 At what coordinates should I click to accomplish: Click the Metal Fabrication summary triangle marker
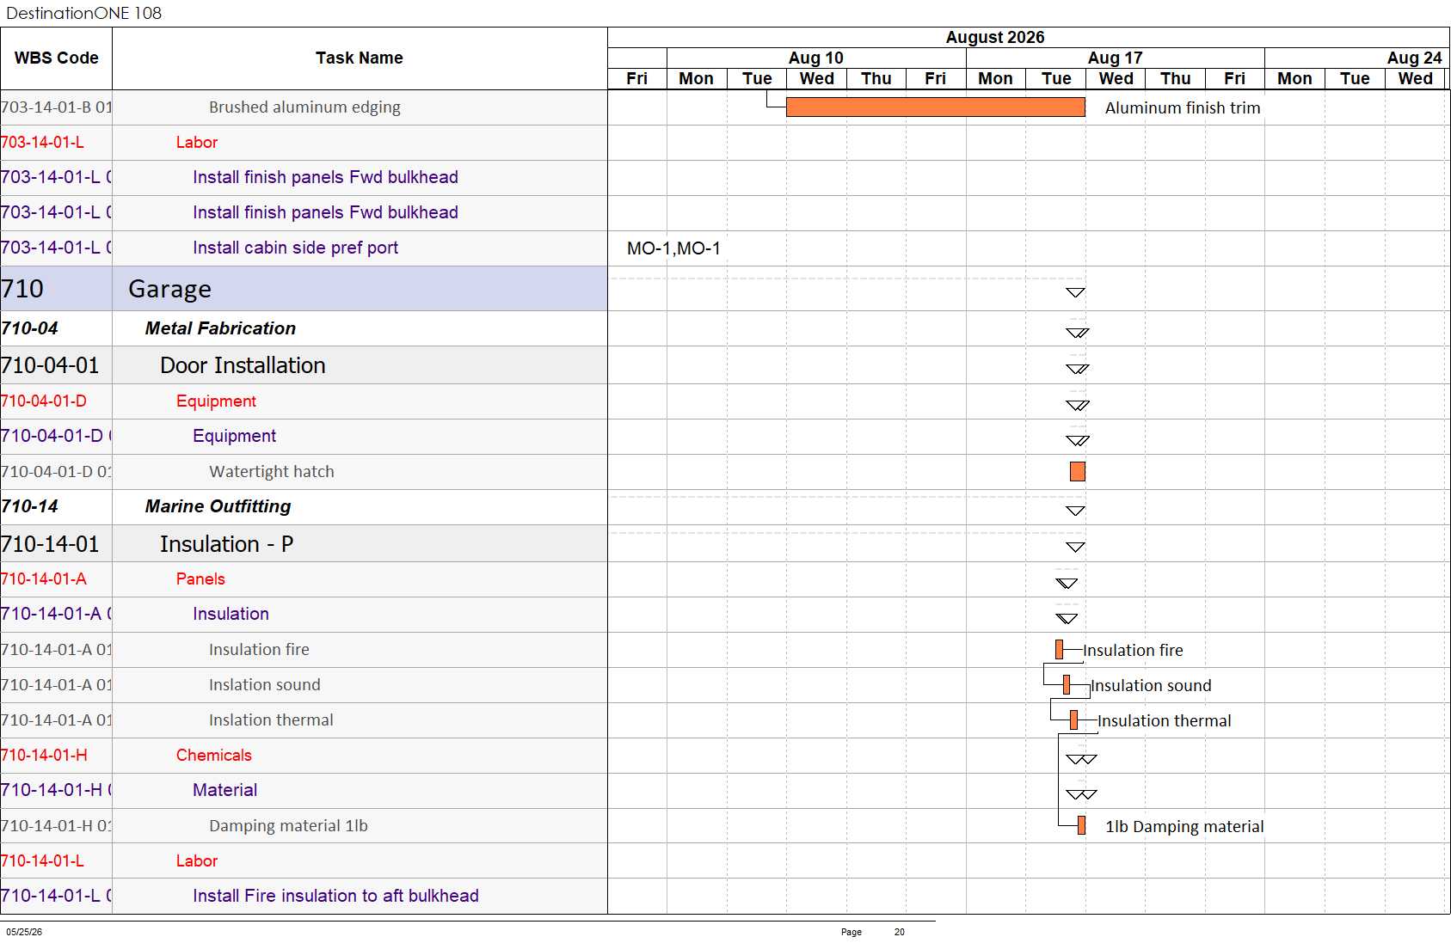(1078, 333)
